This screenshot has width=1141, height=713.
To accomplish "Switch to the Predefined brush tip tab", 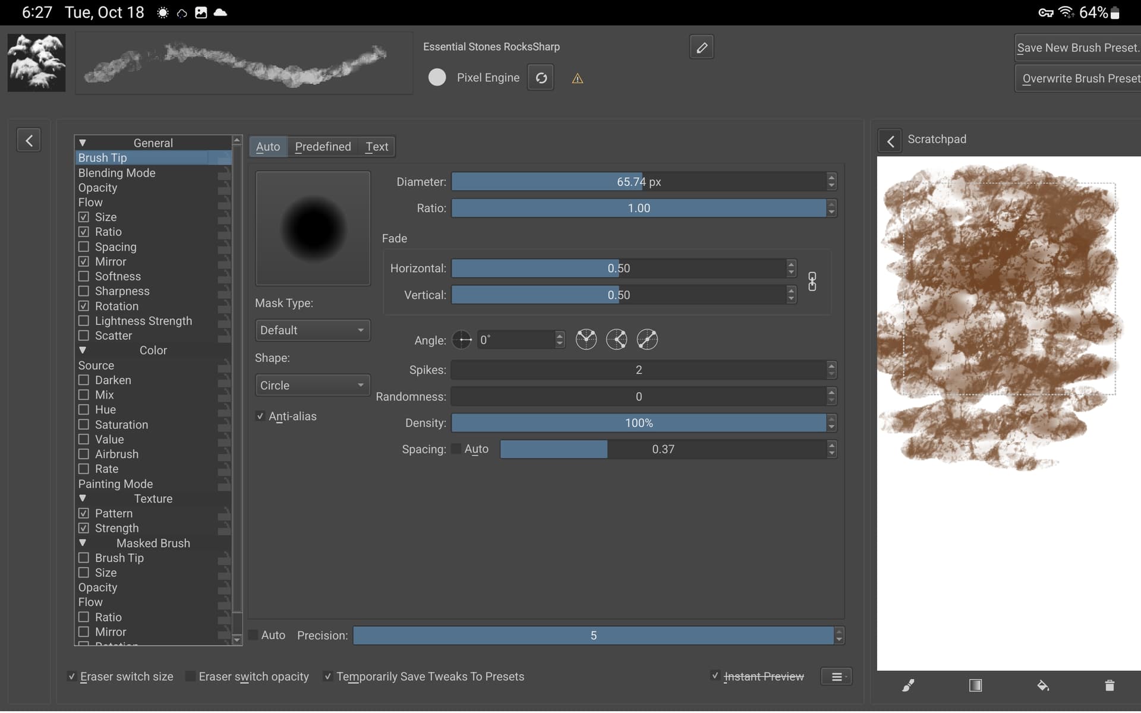I will 323,147.
